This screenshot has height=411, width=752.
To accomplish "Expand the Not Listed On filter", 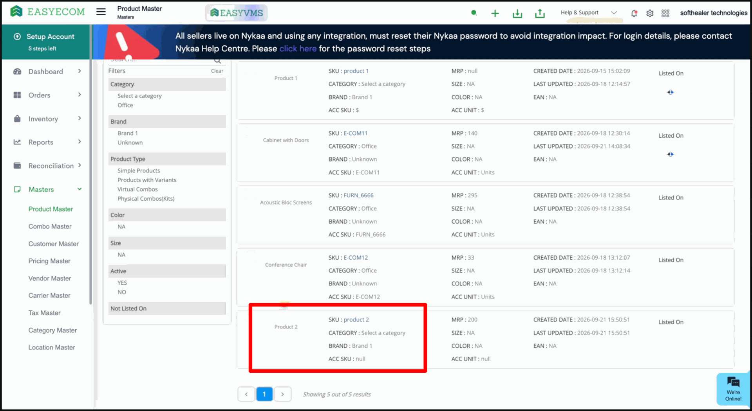I will click(167, 309).
